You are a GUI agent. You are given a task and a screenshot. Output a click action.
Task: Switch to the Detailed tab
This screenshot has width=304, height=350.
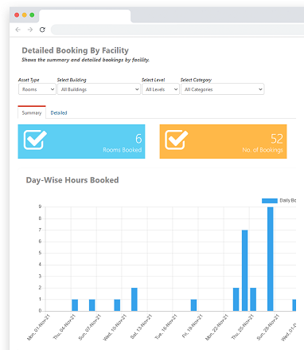[59, 112]
